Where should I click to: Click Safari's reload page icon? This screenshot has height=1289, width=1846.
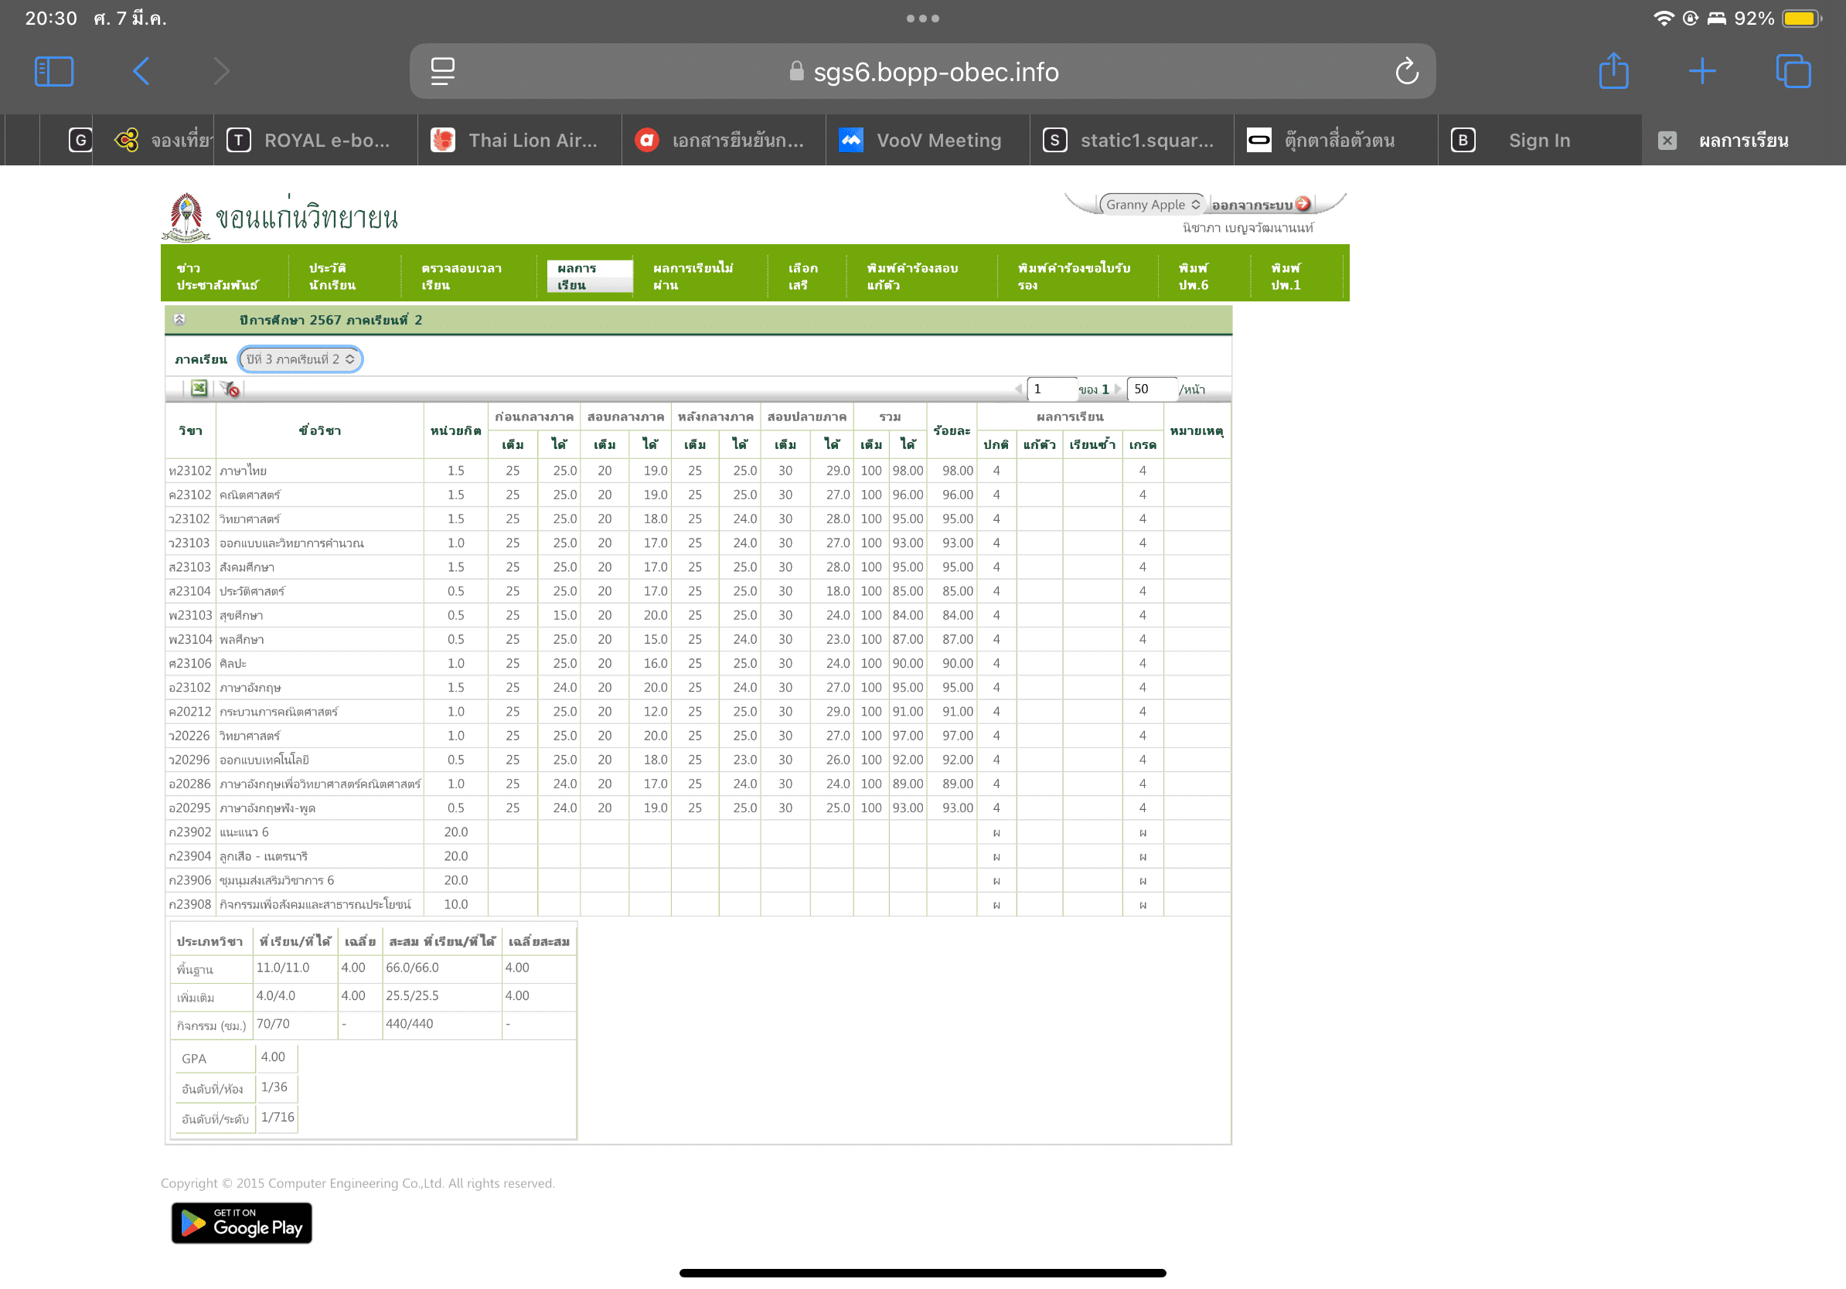pyautogui.click(x=1405, y=72)
